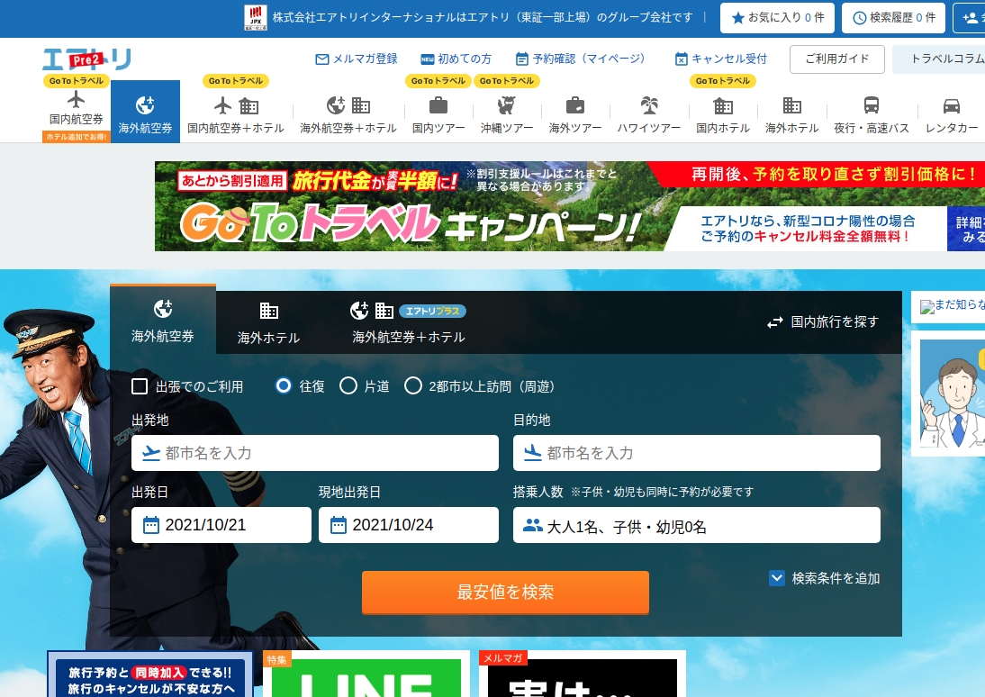Switch to the 海外航空券 search tab
Viewport: 985px width, 697px height.
click(x=163, y=320)
